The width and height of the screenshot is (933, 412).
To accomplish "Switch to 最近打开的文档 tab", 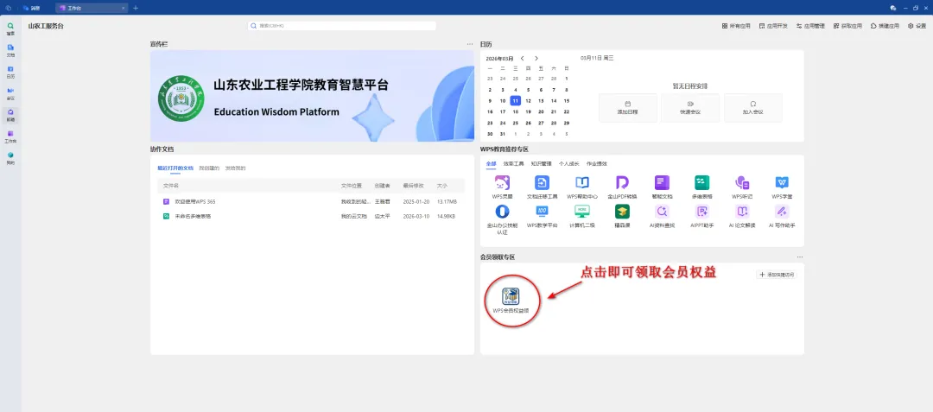I will click(175, 168).
